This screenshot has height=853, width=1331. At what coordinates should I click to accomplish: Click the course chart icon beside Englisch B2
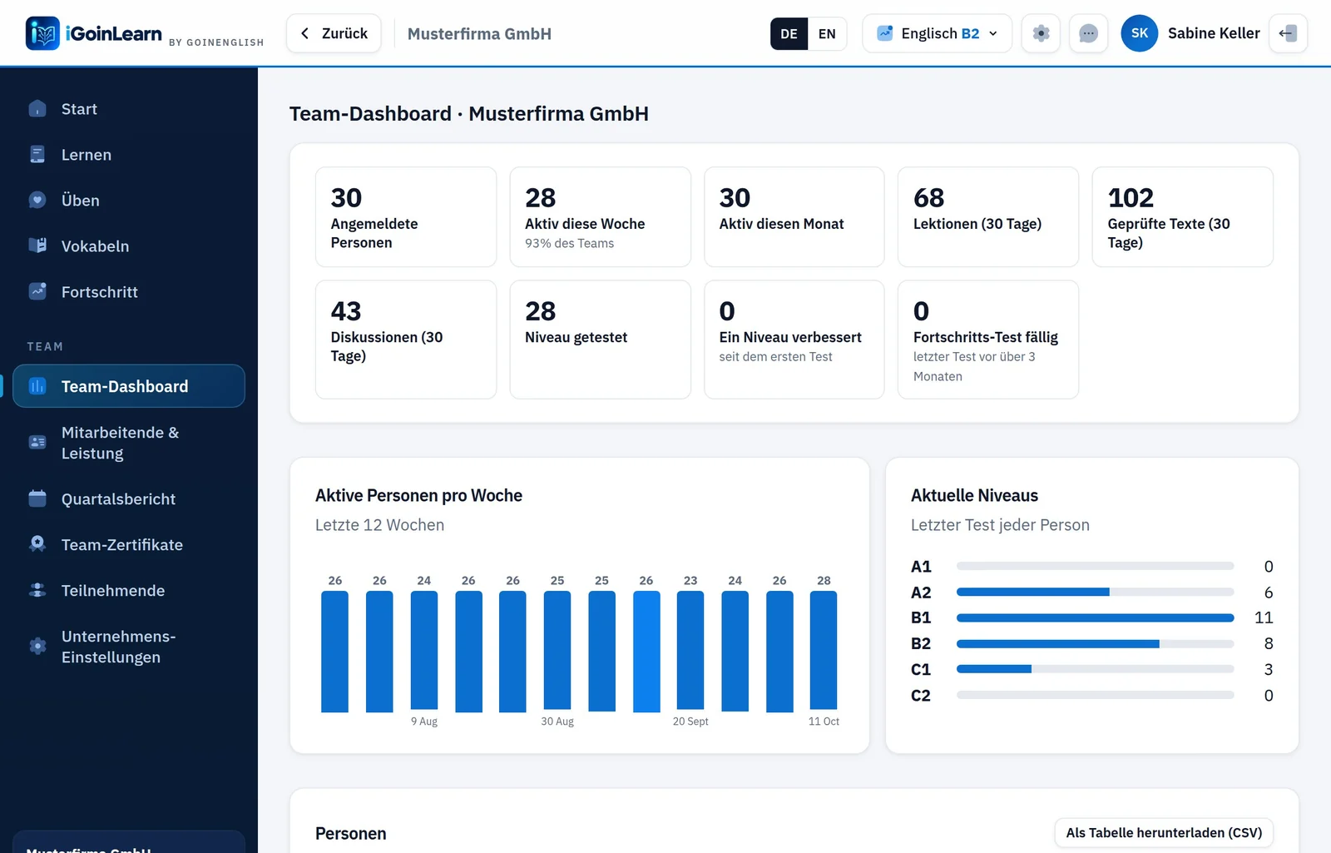(x=885, y=33)
